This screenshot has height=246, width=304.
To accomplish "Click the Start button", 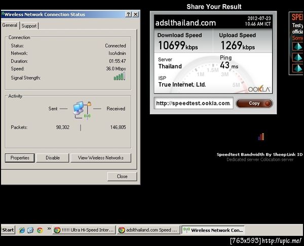I will [x=8, y=230].
